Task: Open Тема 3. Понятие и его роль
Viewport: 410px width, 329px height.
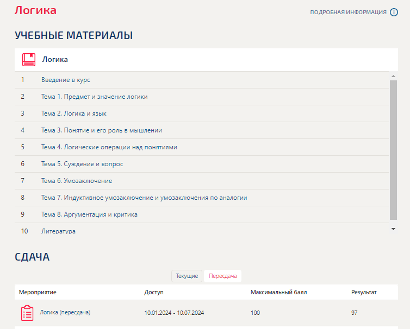Action: point(102,130)
